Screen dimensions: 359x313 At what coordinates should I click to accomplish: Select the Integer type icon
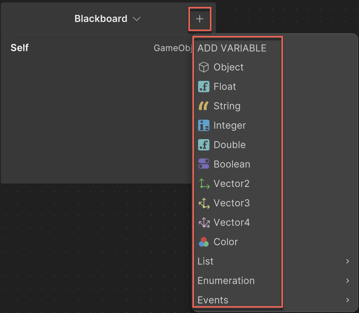[x=204, y=125]
